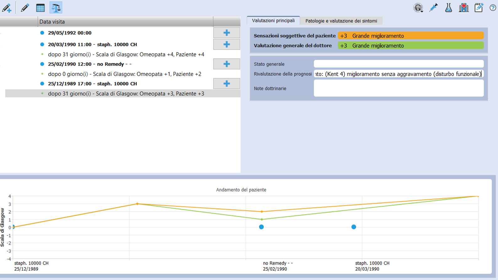
Task: Click the hospital building icon
Action: 463,8
